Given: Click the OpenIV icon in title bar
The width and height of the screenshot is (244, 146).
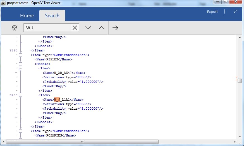Looking at the screenshot, I should click(3, 3).
